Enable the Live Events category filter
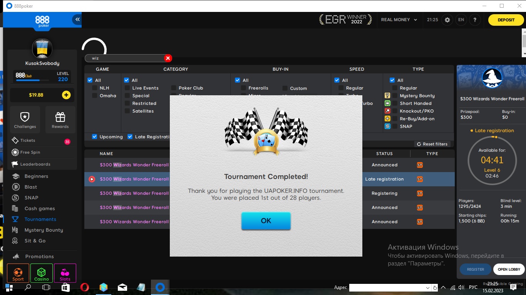 [127, 88]
